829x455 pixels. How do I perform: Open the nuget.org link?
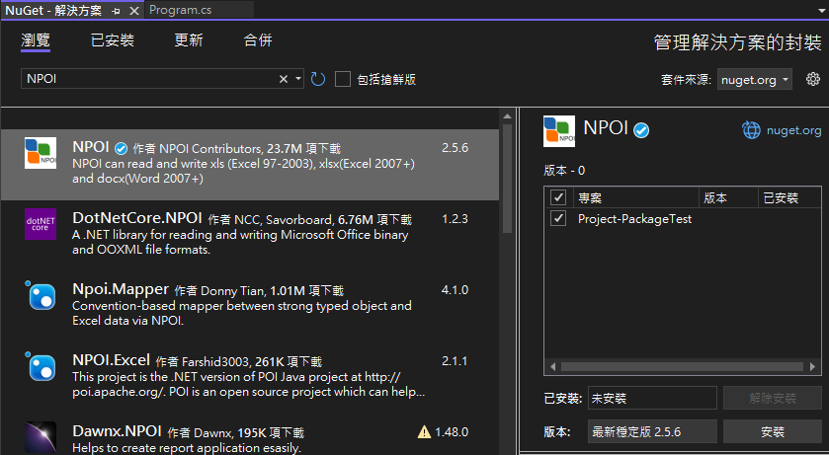click(794, 130)
